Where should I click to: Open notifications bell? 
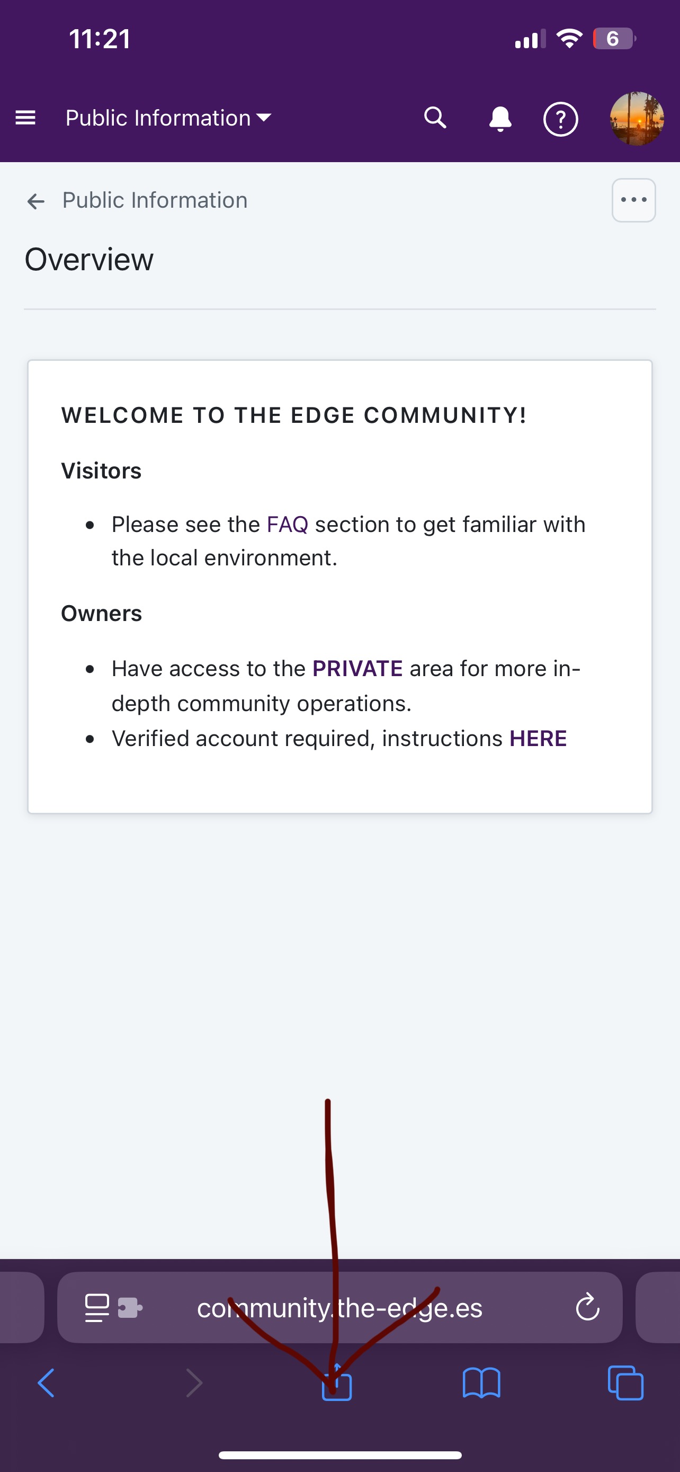(x=500, y=119)
